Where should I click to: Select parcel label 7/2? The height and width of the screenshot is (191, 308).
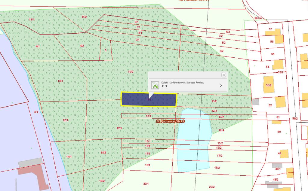220,36
